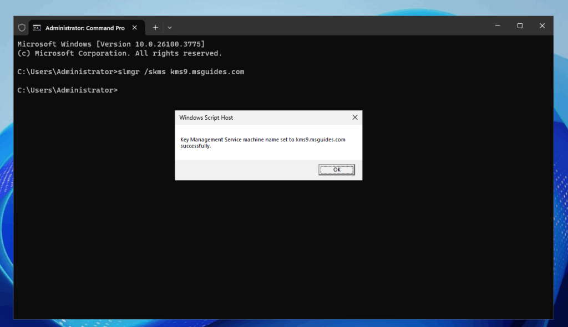Click the slmgr /skms command line
The height and width of the screenshot is (327, 568).
[x=130, y=72]
